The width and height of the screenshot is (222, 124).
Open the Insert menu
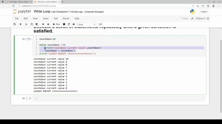pos(46,19)
